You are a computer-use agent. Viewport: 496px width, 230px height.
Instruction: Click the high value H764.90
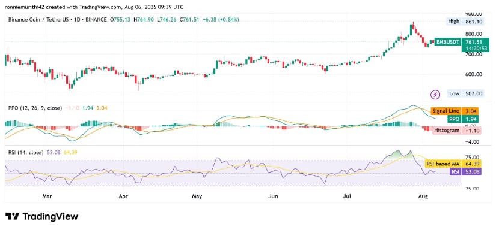tap(144, 20)
